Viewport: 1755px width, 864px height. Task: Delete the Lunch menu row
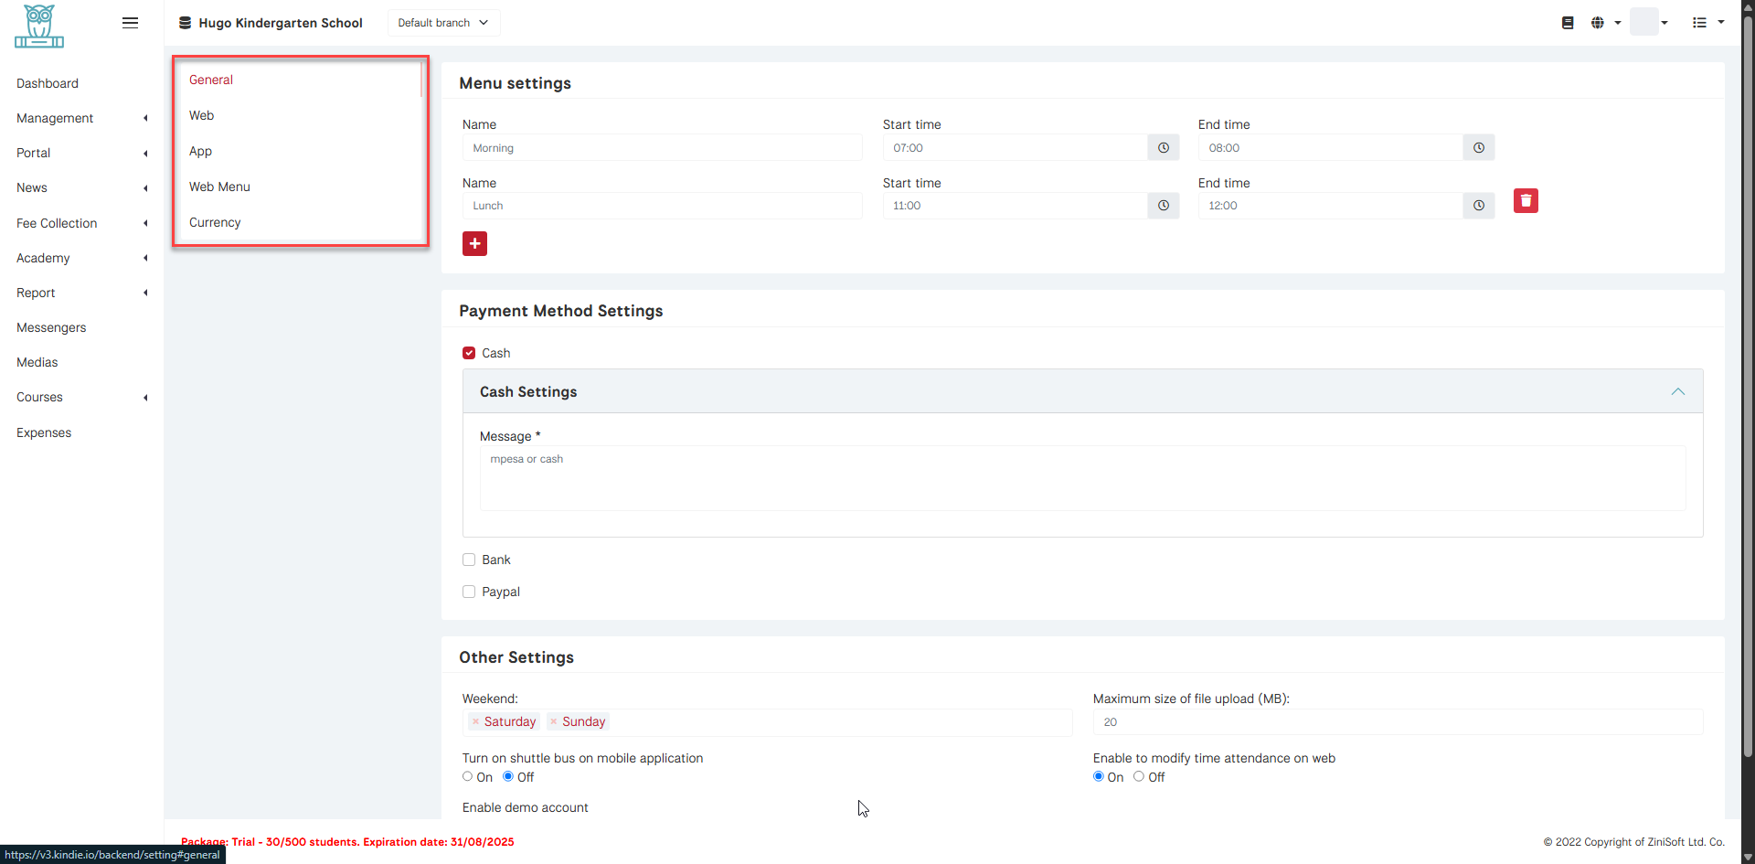[x=1525, y=201]
